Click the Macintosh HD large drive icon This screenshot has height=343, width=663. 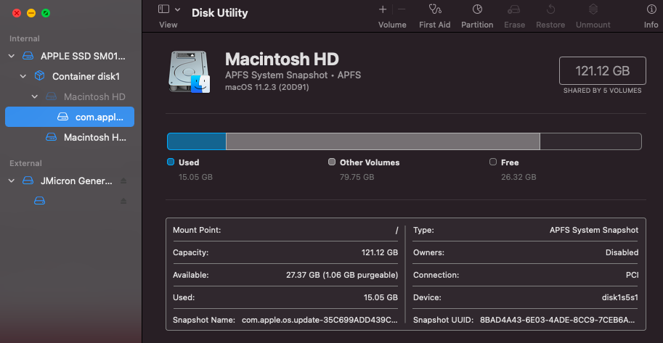pos(189,72)
